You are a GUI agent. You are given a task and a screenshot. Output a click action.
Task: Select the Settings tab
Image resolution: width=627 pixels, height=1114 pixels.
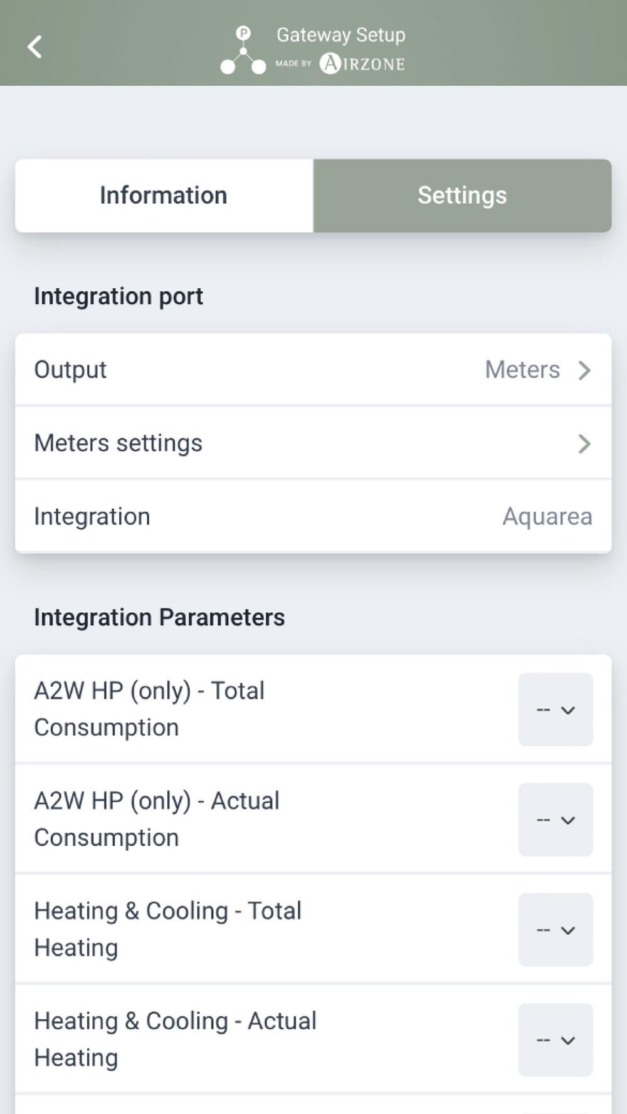click(462, 195)
